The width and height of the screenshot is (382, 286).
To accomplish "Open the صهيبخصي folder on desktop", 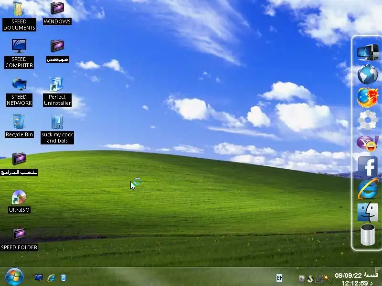I will point(57,51).
